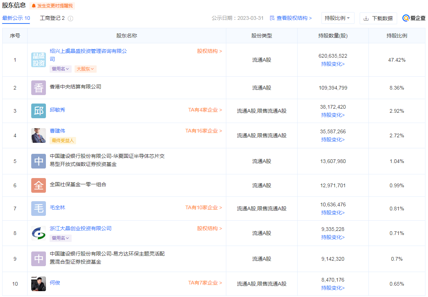View 持股变化 for 8,470,176 shares
The height and width of the screenshot is (297, 428).
pos(333,288)
